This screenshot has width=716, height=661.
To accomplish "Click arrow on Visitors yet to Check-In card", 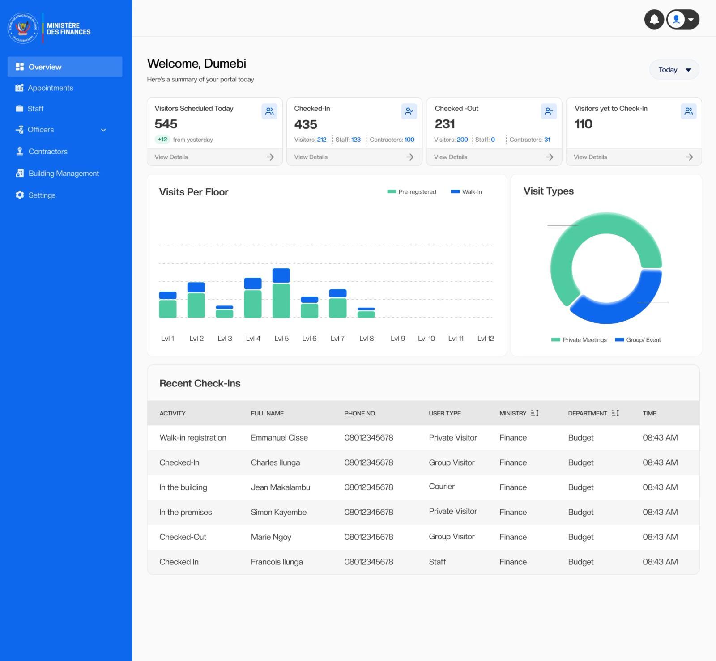I will [690, 157].
